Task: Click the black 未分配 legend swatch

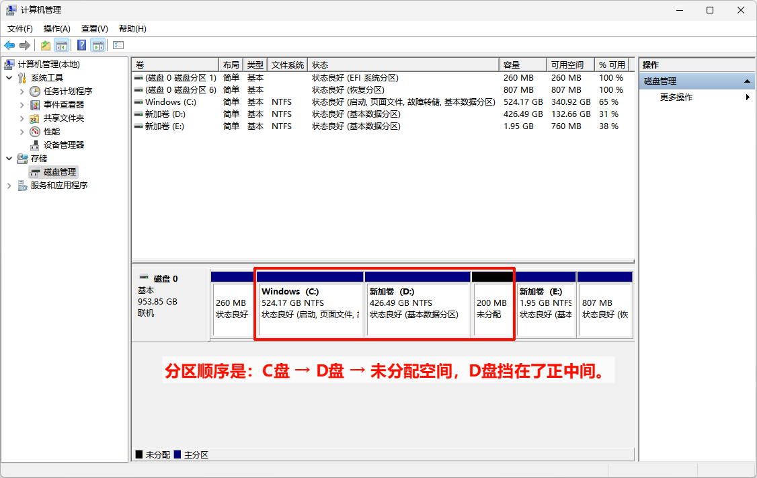Action: 139,454
